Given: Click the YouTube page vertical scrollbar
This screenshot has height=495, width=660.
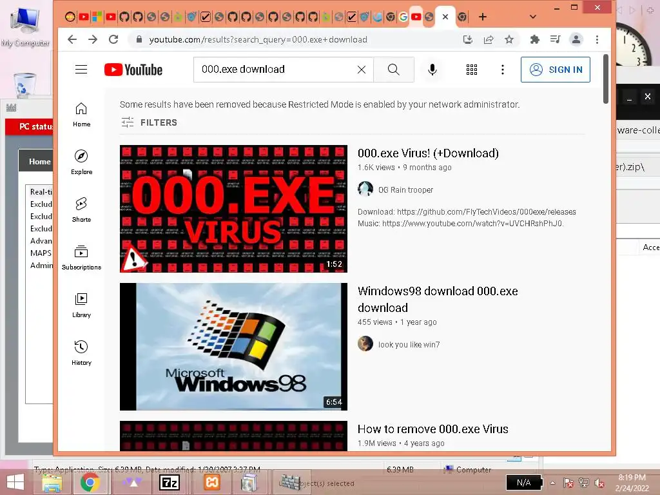Looking at the screenshot, I should pyautogui.click(x=606, y=79).
